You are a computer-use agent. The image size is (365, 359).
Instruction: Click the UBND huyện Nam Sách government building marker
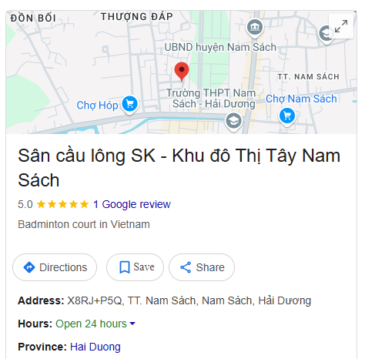[x=255, y=28]
